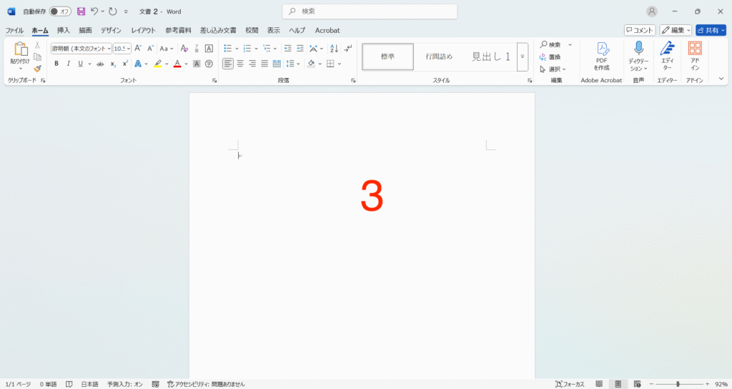Apply red font color
This screenshot has width=732, height=389.
coord(177,64)
